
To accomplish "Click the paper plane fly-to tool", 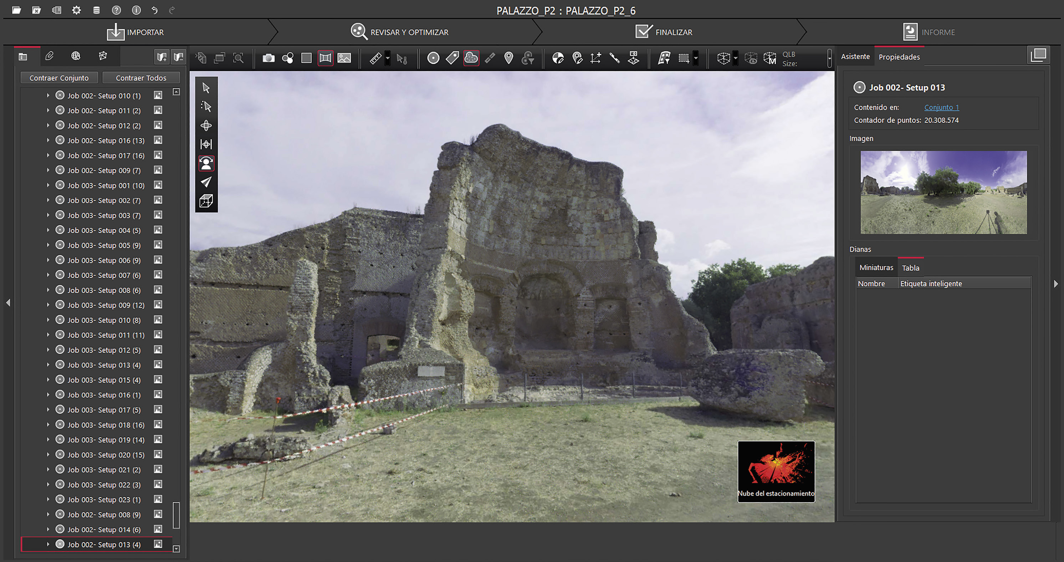I will coord(206,182).
